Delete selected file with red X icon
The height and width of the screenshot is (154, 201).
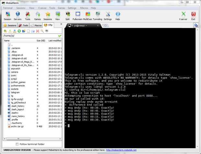point(38,31)
